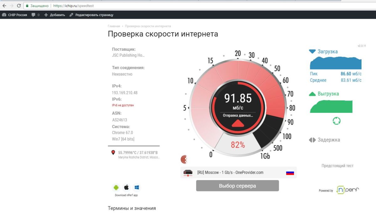Click the red globe icon beside gauge
The width and height of the screenshot is (376, 214).
click(x=184, y=159)
